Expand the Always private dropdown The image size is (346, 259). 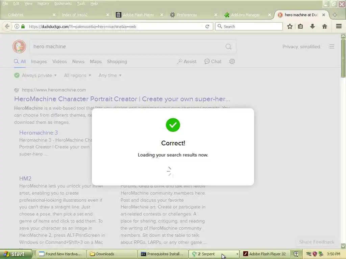click(35, 75)
